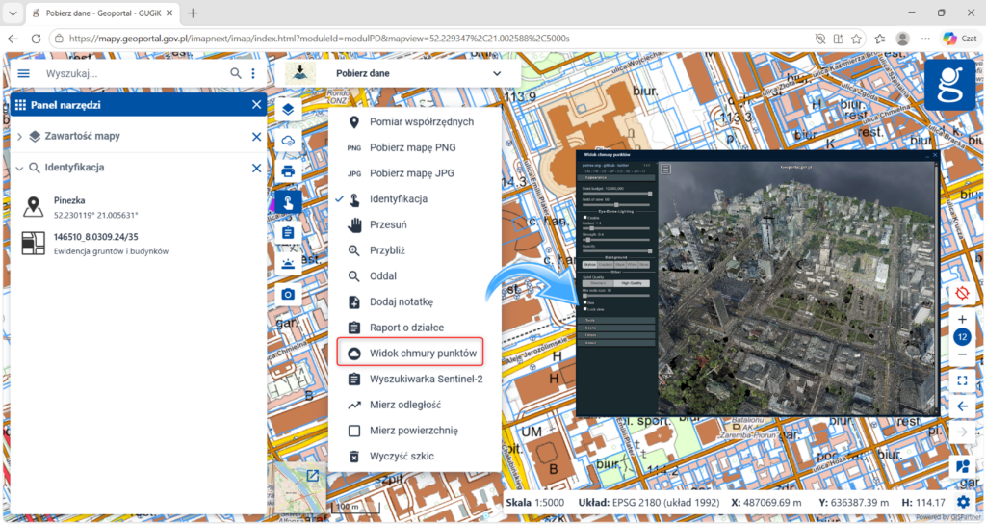Viewport: 986px width, 524px height.
Task: Open the hamburger menu beside search box
Action: coord(24,73)
